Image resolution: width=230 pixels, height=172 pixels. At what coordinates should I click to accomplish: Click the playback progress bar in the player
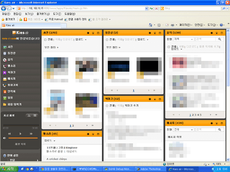21,125
